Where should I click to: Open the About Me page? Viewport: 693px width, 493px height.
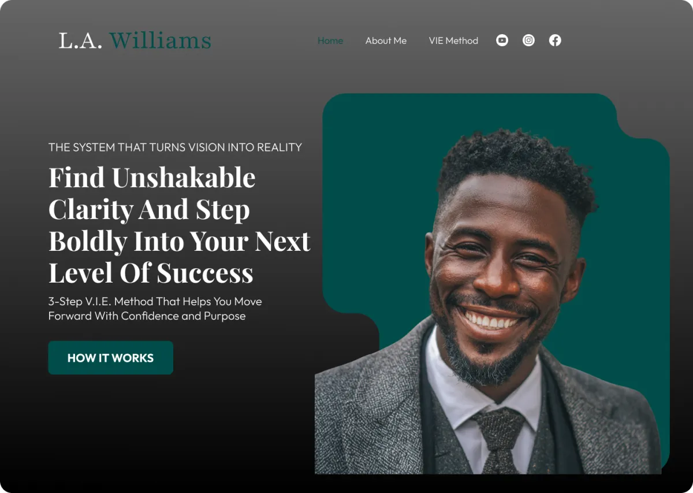386,40
